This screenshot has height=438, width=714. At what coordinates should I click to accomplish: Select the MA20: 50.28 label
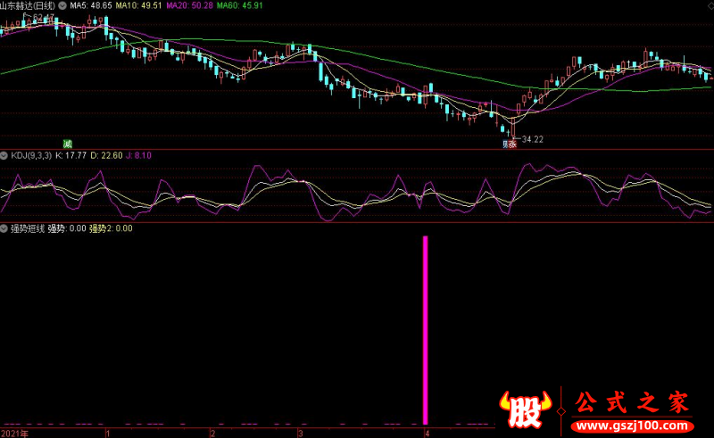[x=189, y=6]
